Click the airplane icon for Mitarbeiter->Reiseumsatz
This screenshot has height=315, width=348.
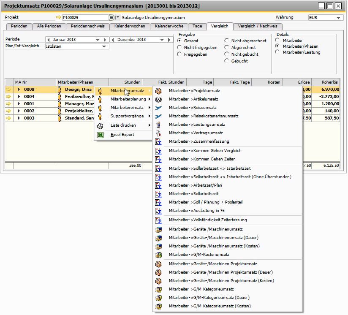point(158,108)
